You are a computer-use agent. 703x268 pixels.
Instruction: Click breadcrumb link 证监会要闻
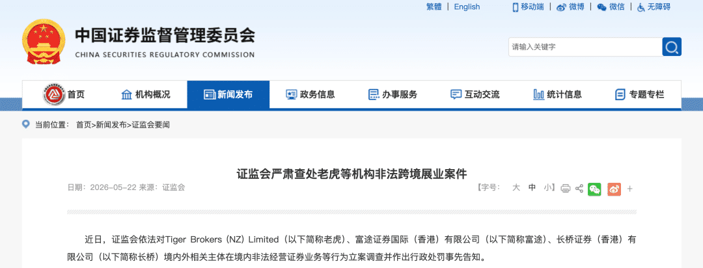point(151,125)
